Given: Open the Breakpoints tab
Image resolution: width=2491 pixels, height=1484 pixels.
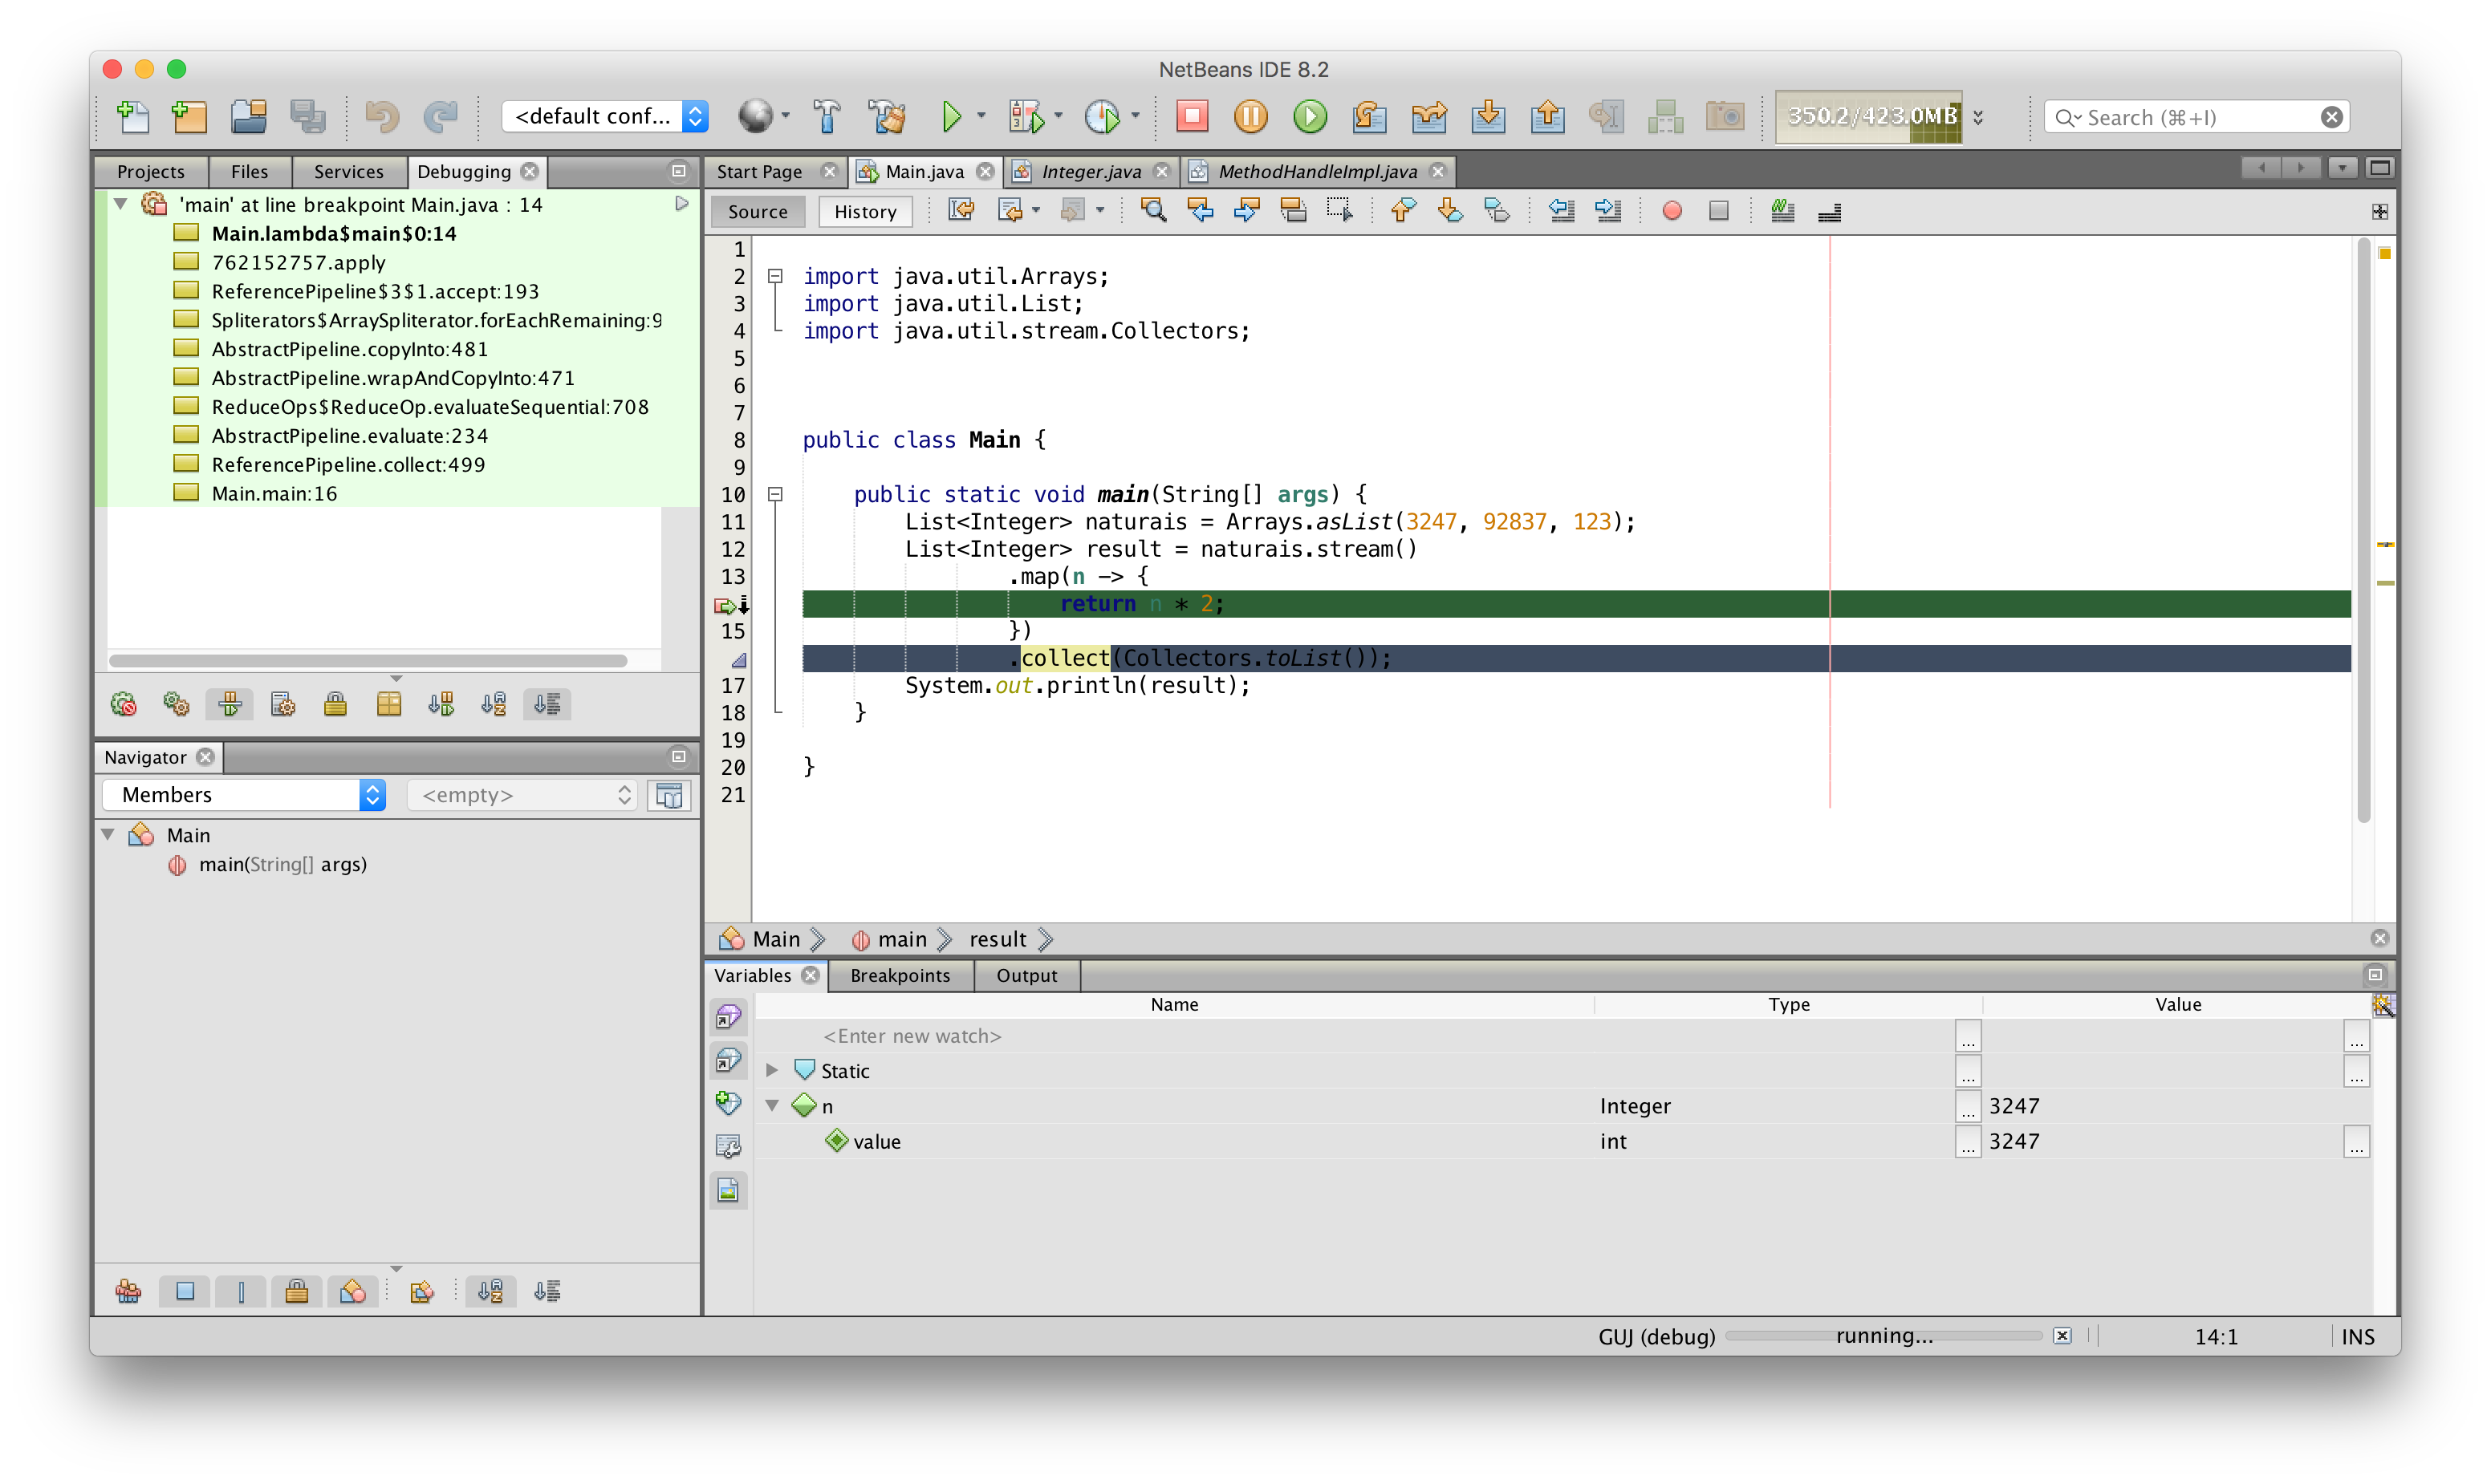Looking at the screenshot, I should 900,975.
